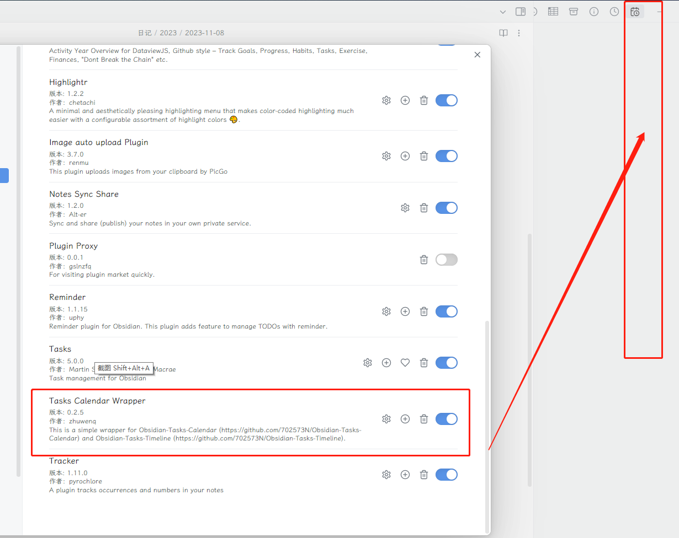Click the Notes Sync Share title
The height and width of the screenshot is (538, 679).
(x=84, y=194)
